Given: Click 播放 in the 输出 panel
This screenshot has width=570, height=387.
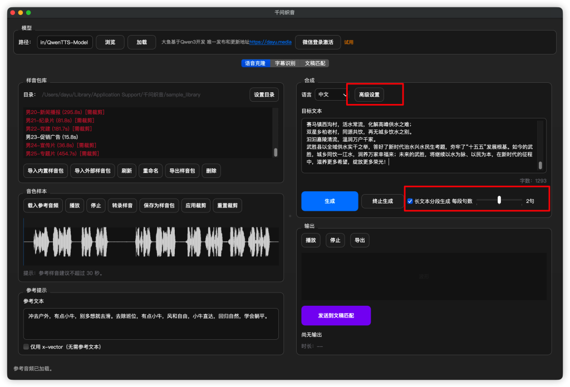Looking at the screenshot, I should click(x=311, y=240).
